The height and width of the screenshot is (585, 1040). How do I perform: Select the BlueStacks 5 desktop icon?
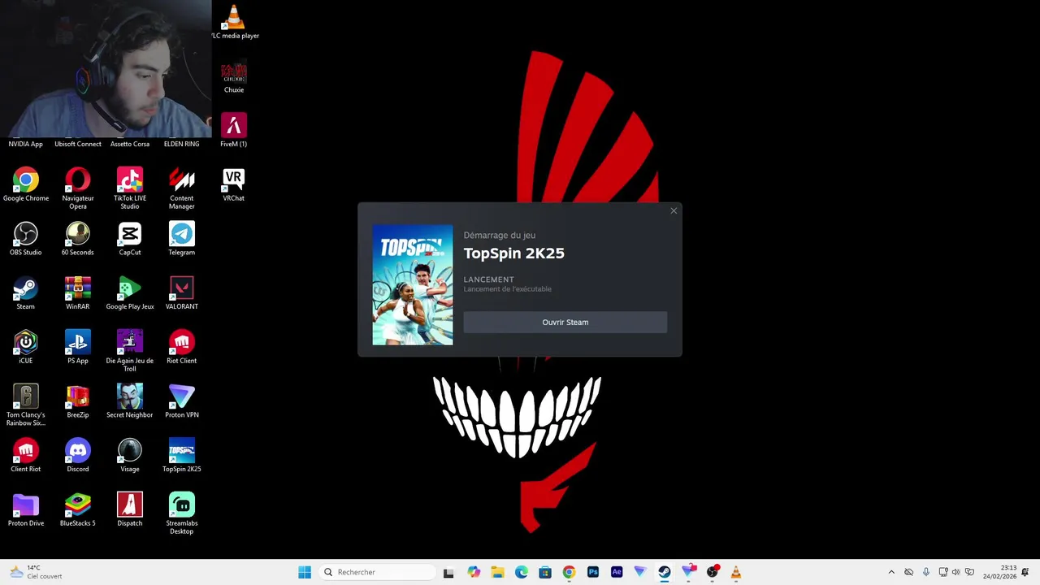[x=78, y=509]
